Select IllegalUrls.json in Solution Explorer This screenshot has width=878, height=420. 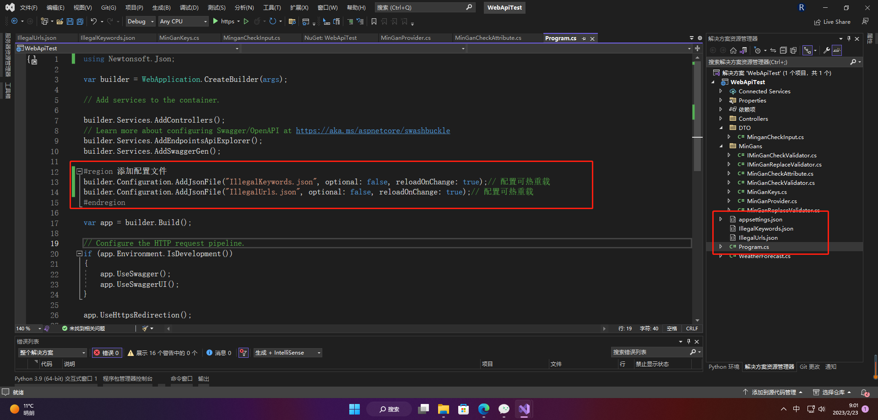(x=758, y=237)
